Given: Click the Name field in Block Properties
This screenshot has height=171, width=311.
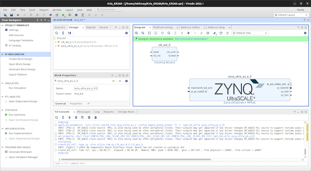Looking at the screenshot, I should 86,89.
